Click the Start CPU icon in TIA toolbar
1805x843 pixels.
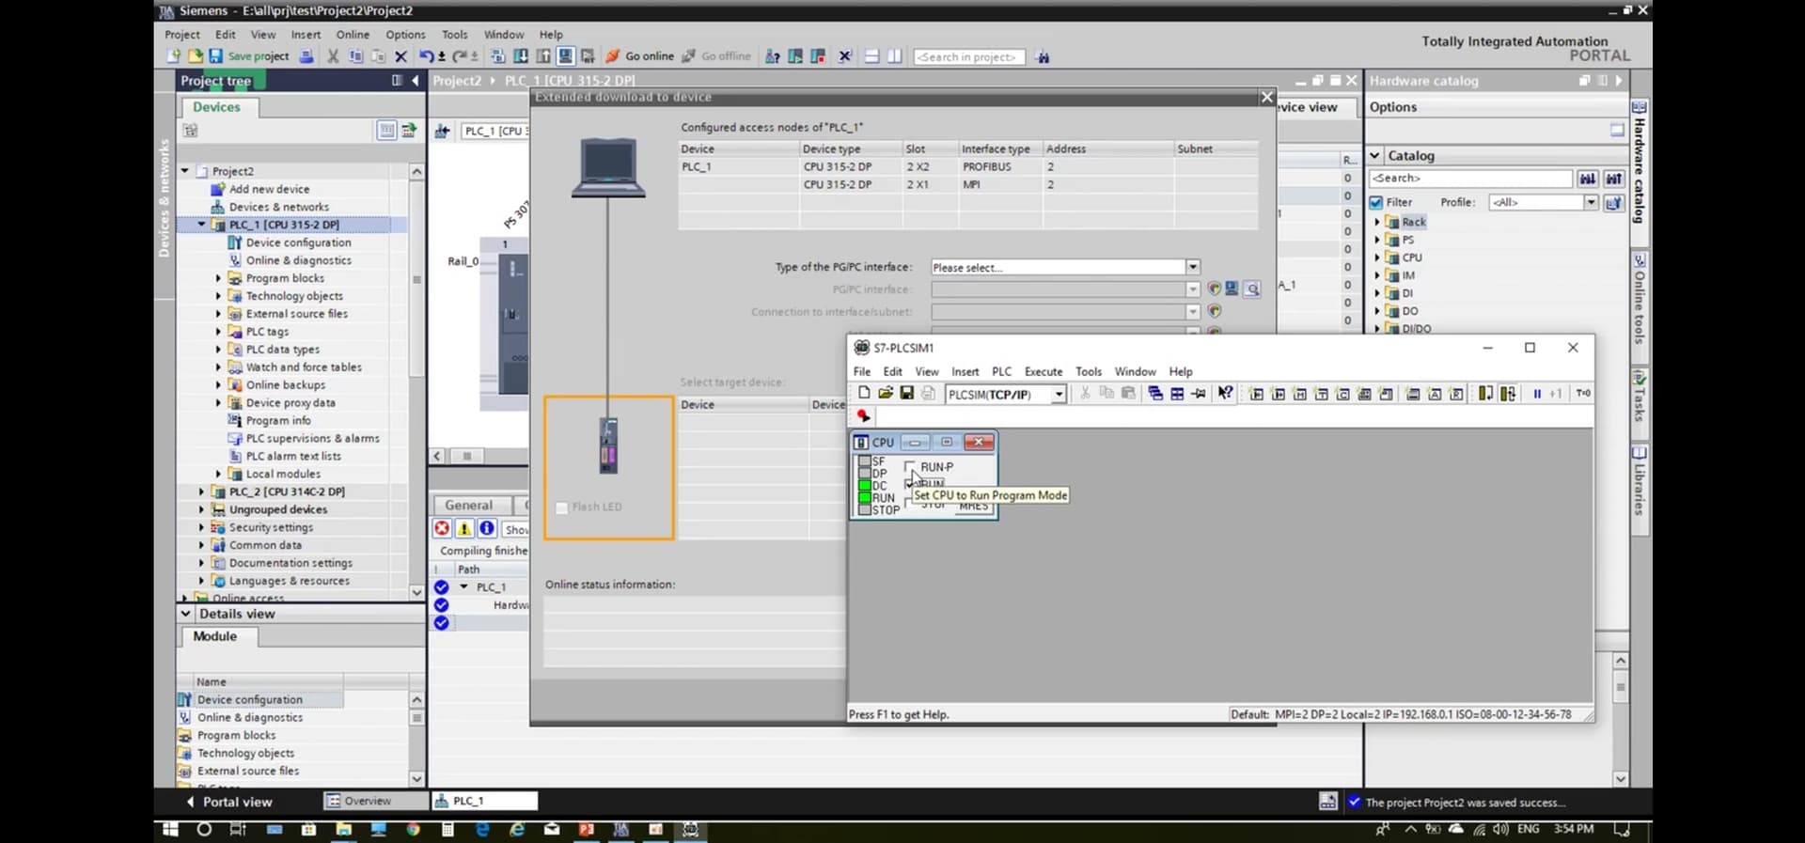[x=795, y=56]
